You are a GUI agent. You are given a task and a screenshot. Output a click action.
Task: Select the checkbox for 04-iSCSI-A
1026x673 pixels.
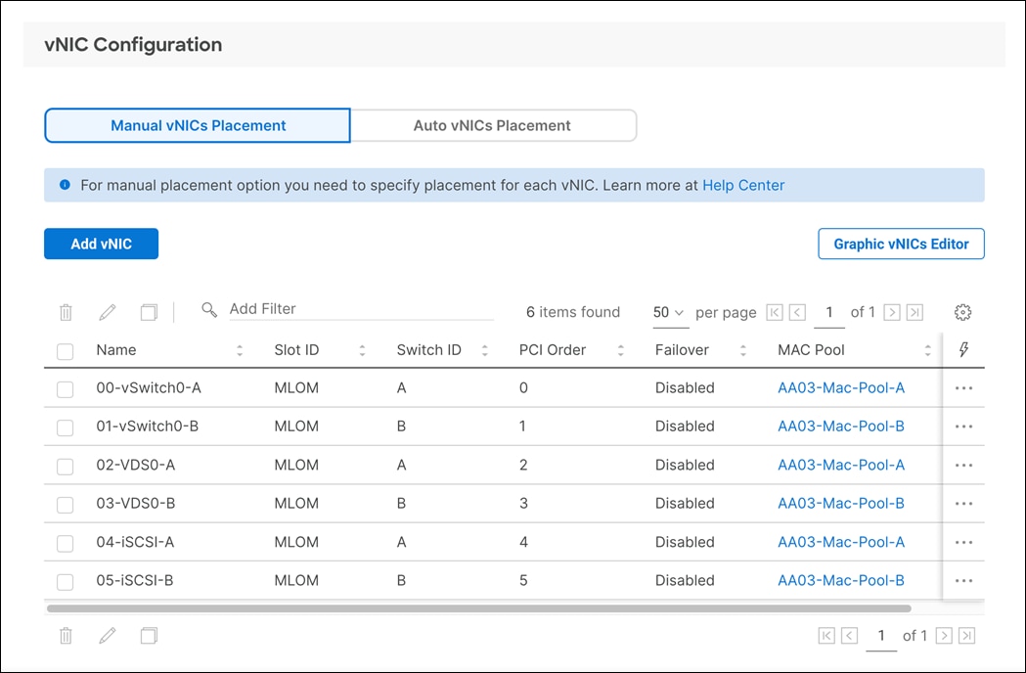pos(65,542)
